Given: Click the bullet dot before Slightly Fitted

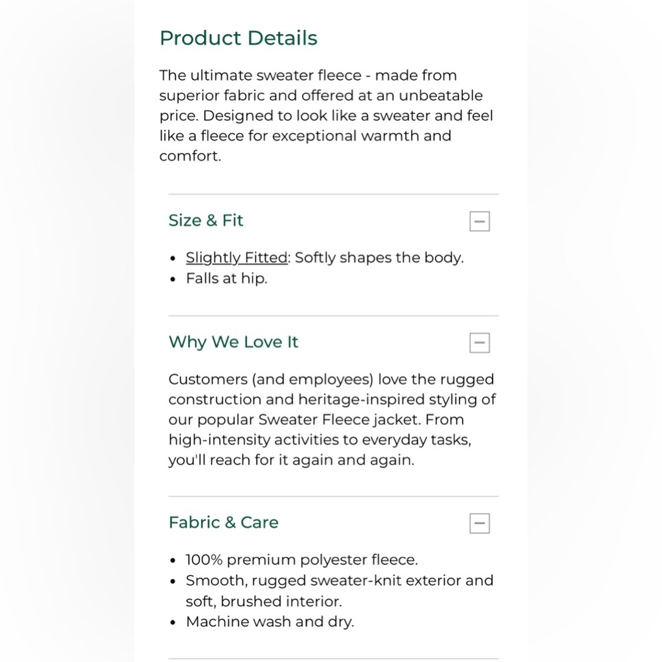Looking at the screenshot, I should click(x=173, y=259).
